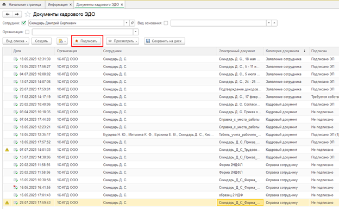Toggle the Сотрудник filter checkbox

[x=24, y=23]
